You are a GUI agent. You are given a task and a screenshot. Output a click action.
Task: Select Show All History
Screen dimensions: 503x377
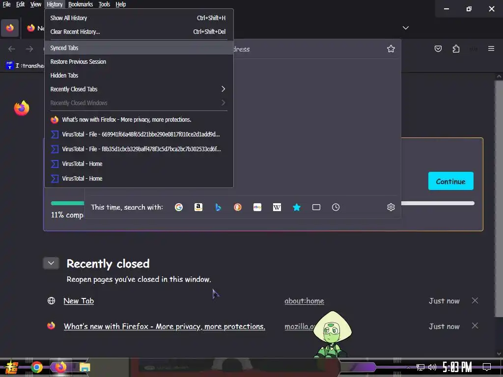pyautogui.click(x=138, y=18)
